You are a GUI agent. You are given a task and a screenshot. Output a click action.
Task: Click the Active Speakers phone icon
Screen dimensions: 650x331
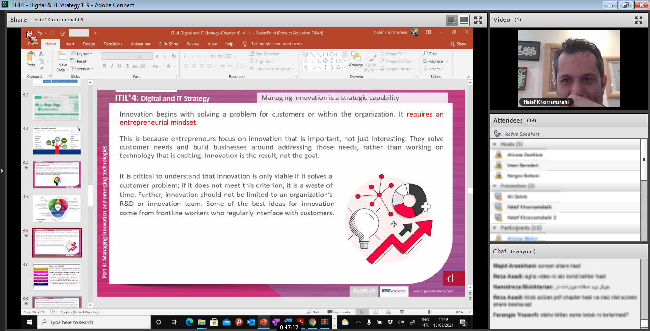(x=498, y=134)
